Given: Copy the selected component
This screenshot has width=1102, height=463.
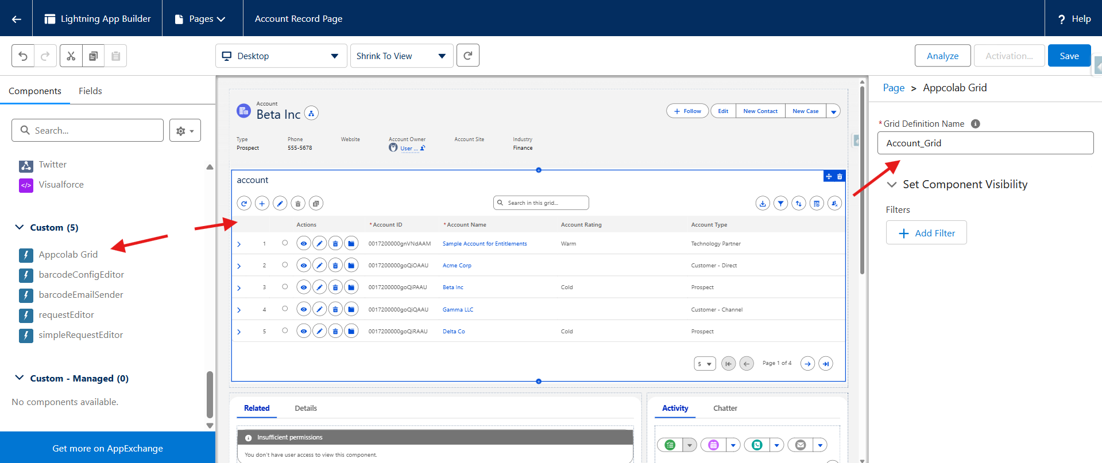Looking at the screenshot, I should tap(93, 56).
